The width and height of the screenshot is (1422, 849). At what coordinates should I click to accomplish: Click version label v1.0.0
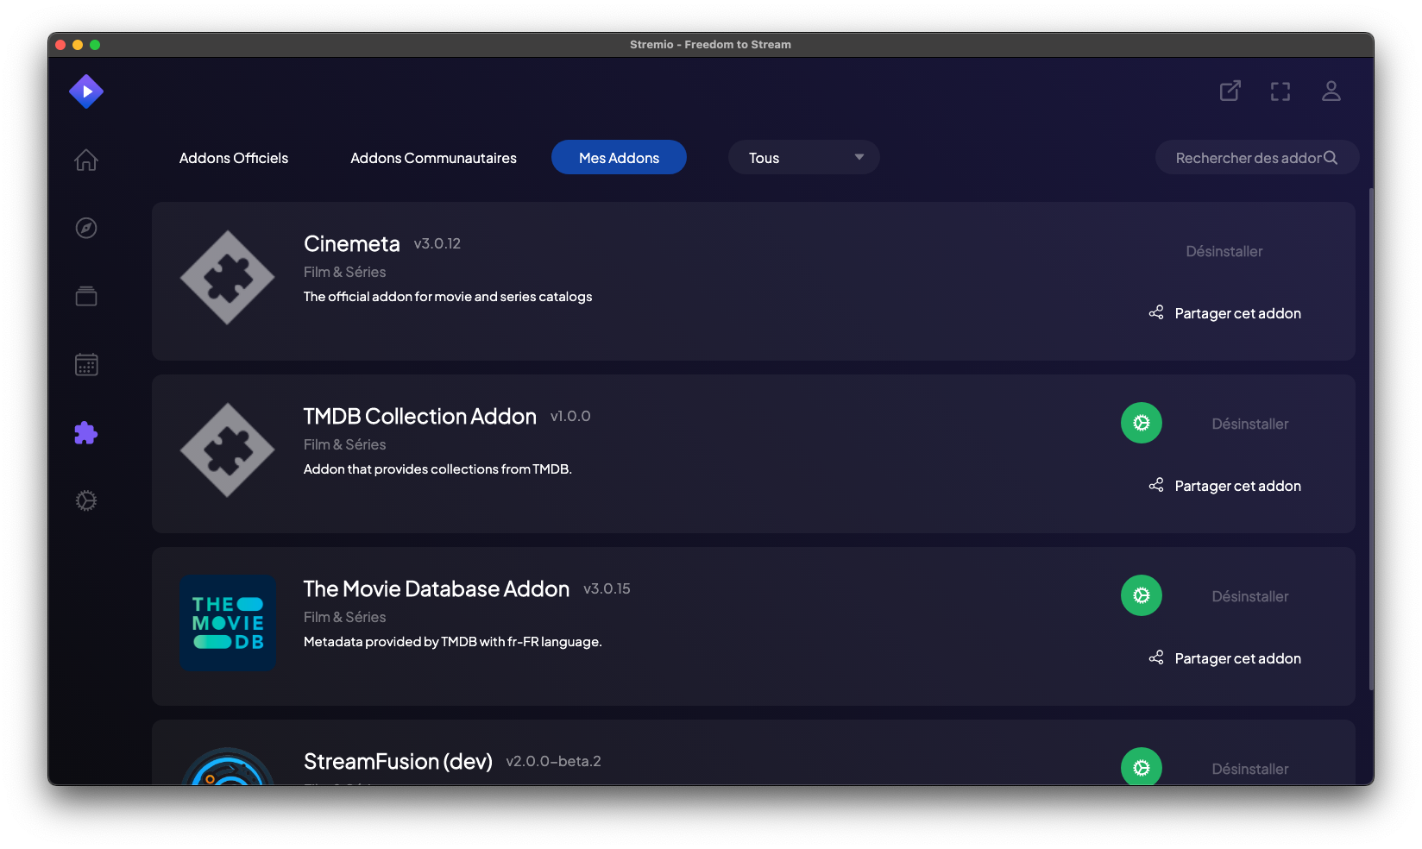[570, 417]
